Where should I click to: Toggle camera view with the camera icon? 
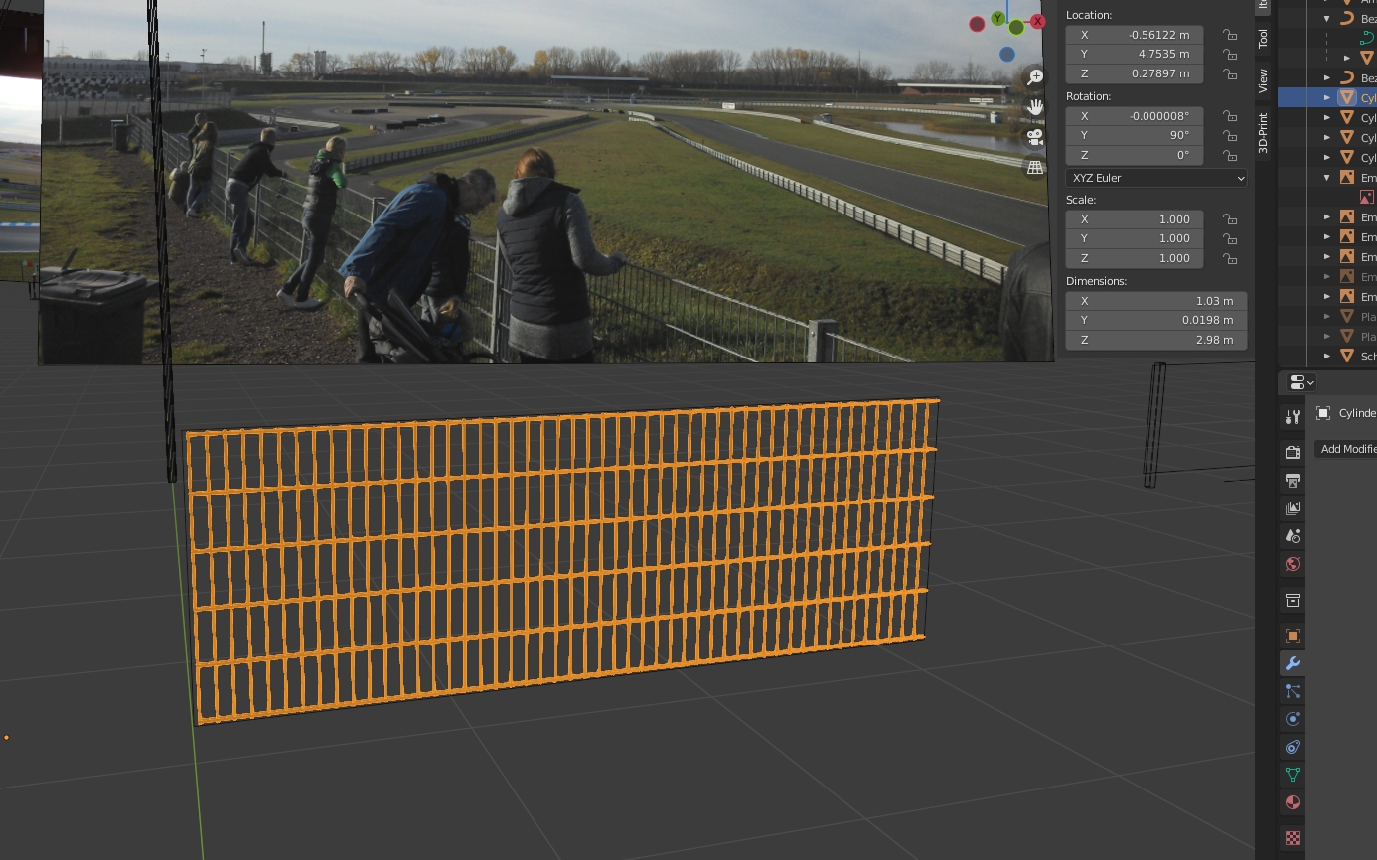tap(1036, 137)
